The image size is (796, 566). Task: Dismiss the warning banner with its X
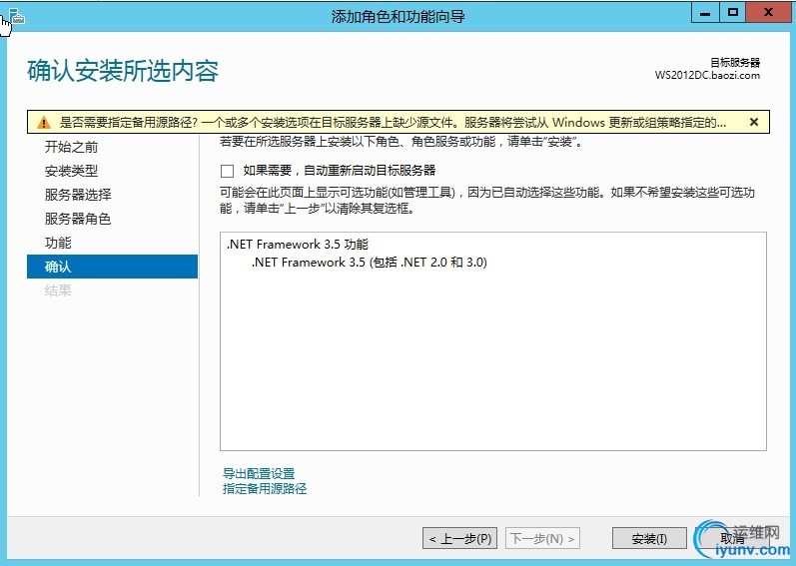coord(754,122)
